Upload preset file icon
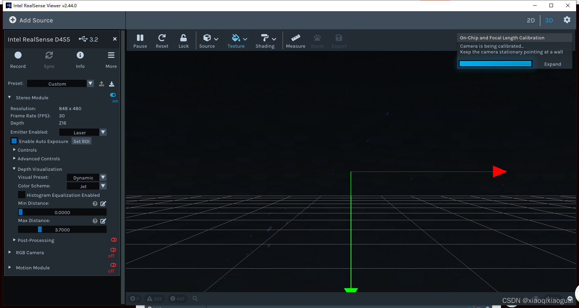 [x=102, y=84]
